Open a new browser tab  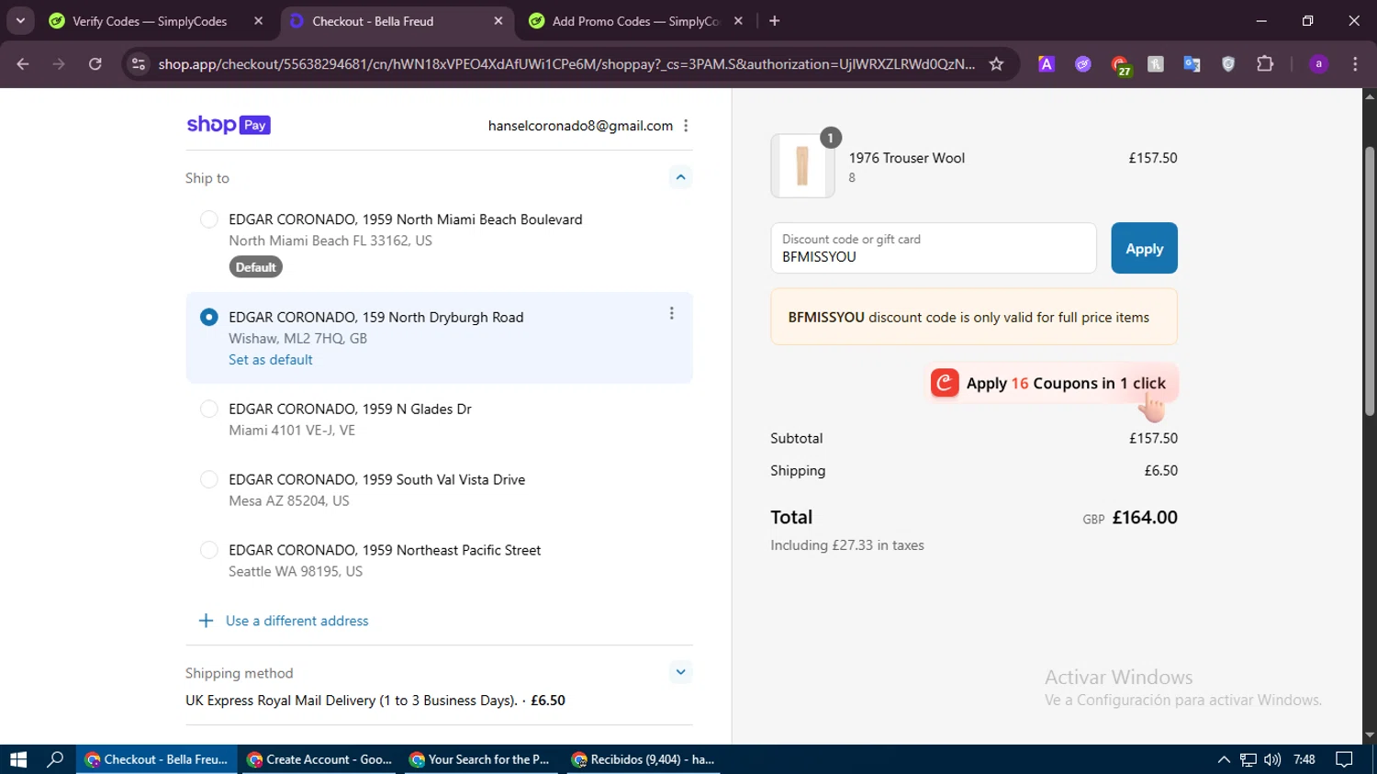click(775, 21)
